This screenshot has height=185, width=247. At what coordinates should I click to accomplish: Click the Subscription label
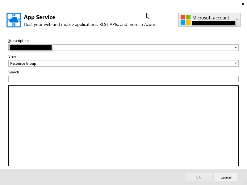pyautogui.click(x=19, y=41)
